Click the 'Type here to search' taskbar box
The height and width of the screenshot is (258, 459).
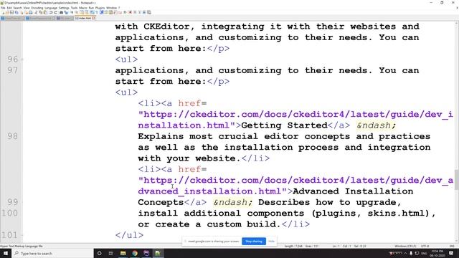coord(52,253)
